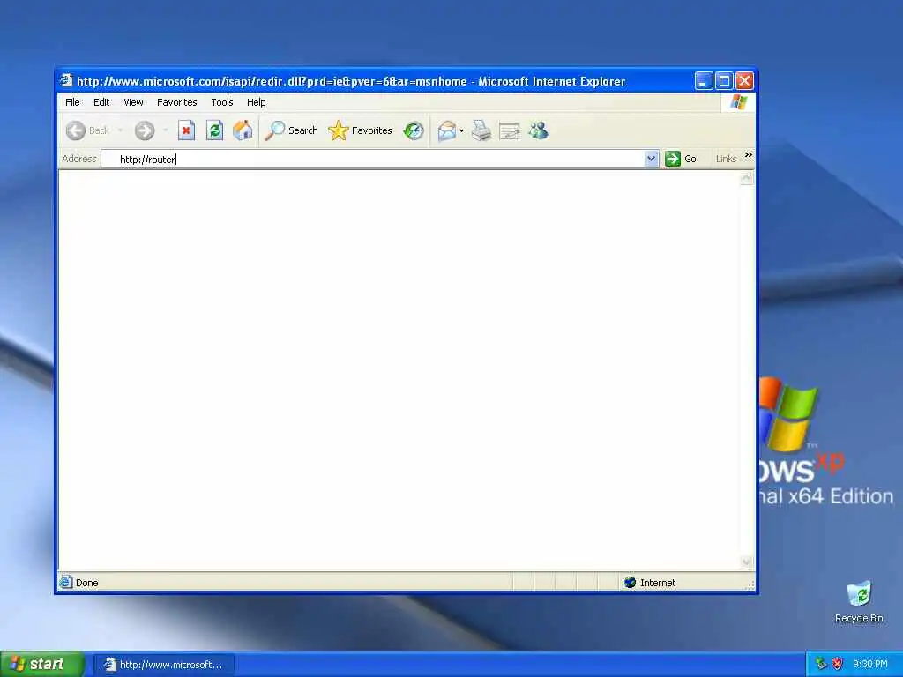Click in the Address bar field

(x=373, y=159)
